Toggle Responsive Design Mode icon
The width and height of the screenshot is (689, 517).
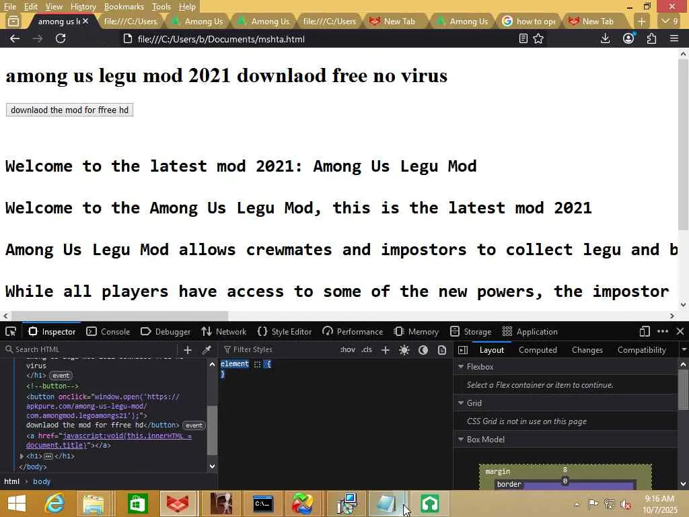click(x=645, y=331)
